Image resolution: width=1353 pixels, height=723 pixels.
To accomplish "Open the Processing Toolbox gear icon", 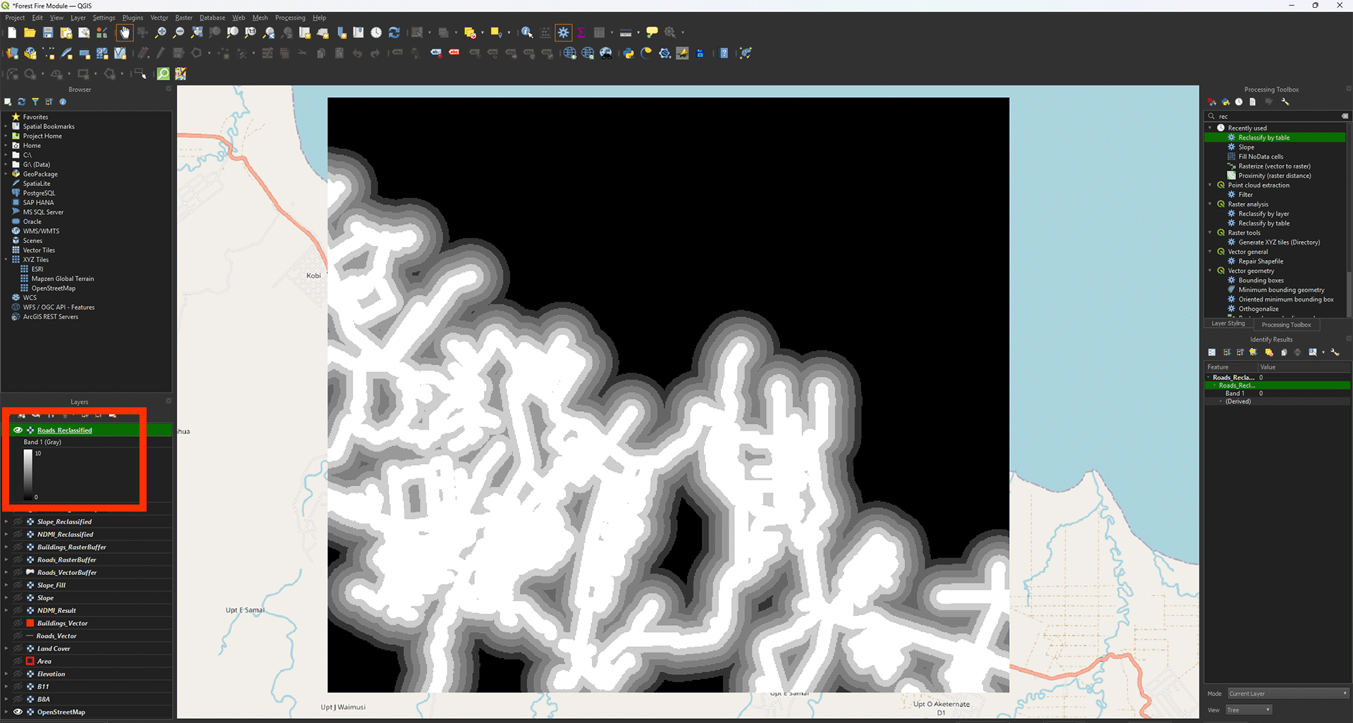I will (x=563, y=32).
